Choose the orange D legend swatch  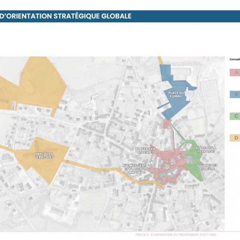click(x=236, y=138)
